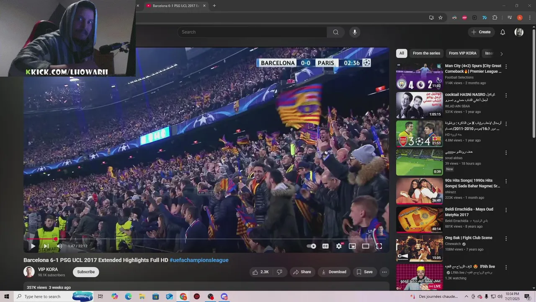The image size is (536, 302).
Task: Download the video
Action: [x=334, y=272]
